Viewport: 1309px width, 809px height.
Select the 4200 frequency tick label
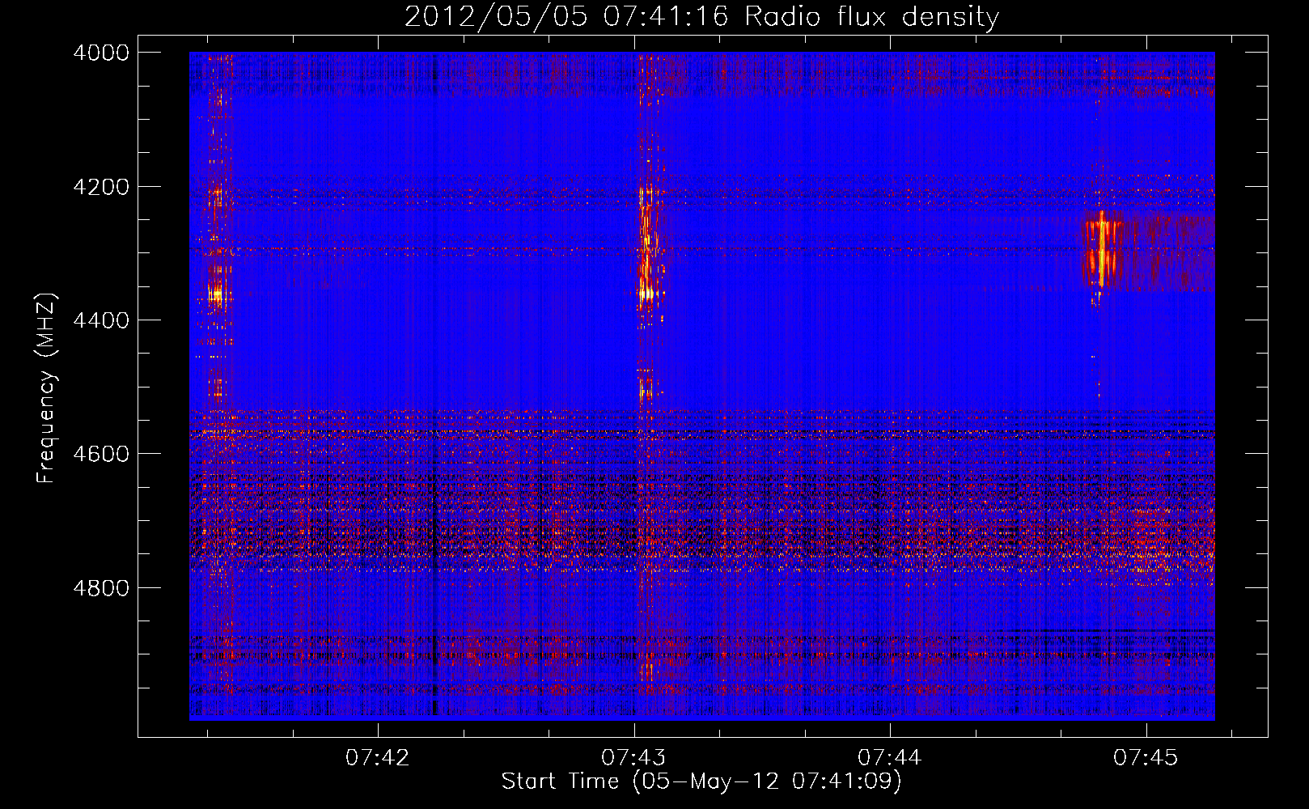point(101,187)
